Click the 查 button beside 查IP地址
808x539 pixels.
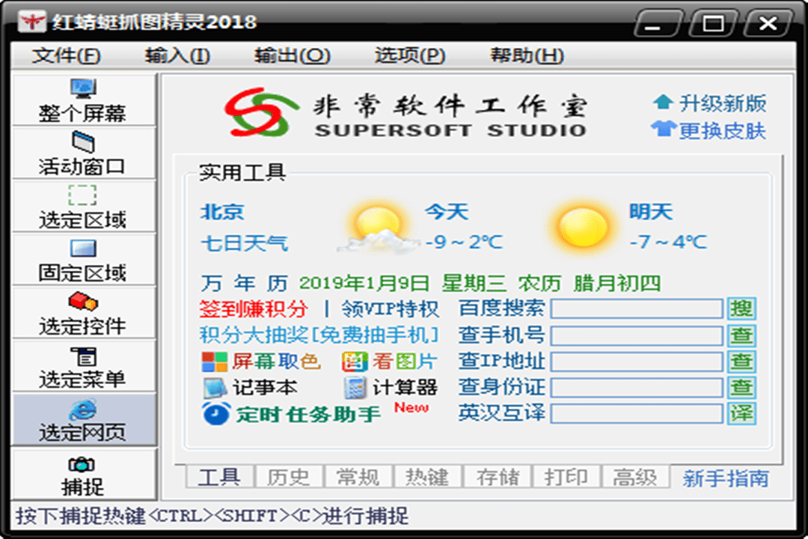(x=741, y=362)
